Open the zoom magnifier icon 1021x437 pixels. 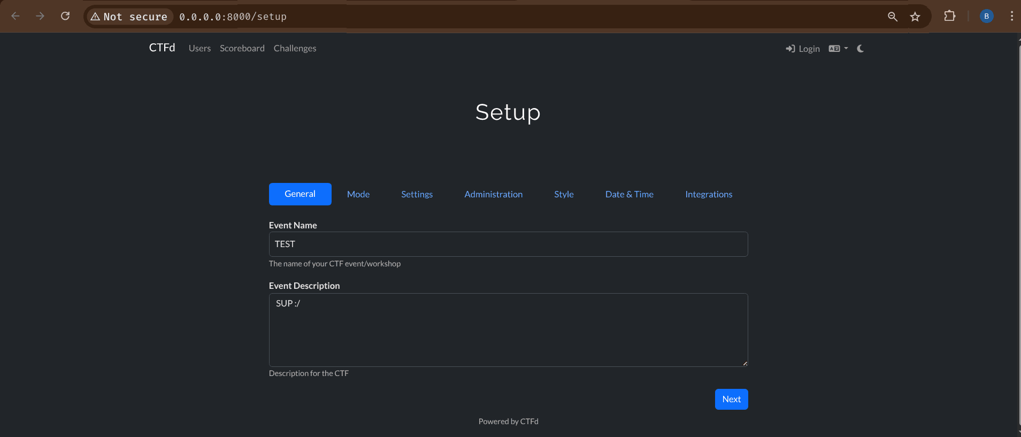click(892, 17)
